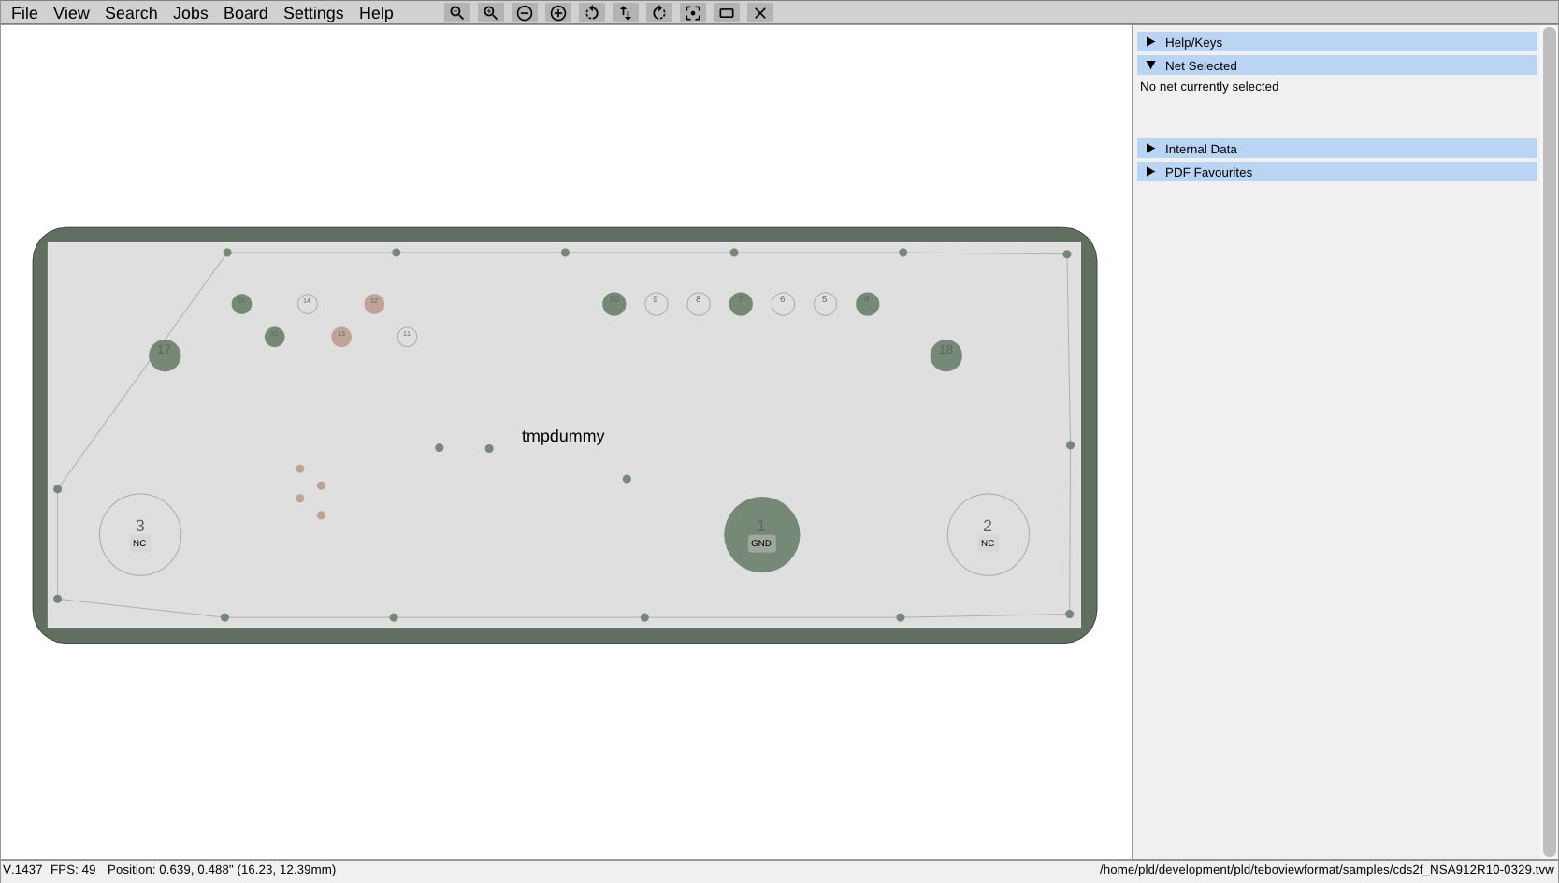Rotate the board counter-clockwise
The image size is (1559, 883).
[592, 13]
